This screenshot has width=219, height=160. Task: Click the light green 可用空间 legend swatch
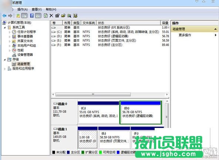point(100,152)
